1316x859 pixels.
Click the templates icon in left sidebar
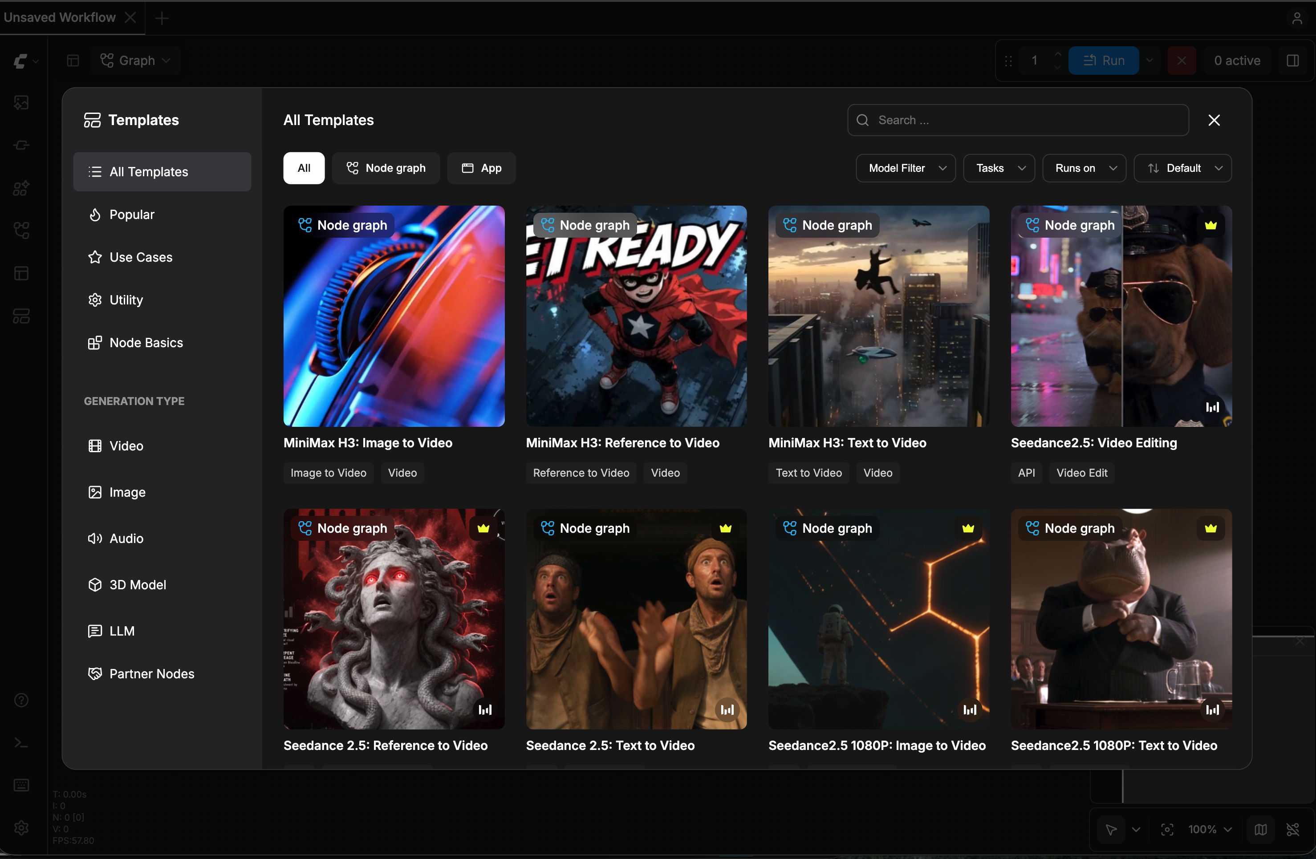click(x=21, y=316)
